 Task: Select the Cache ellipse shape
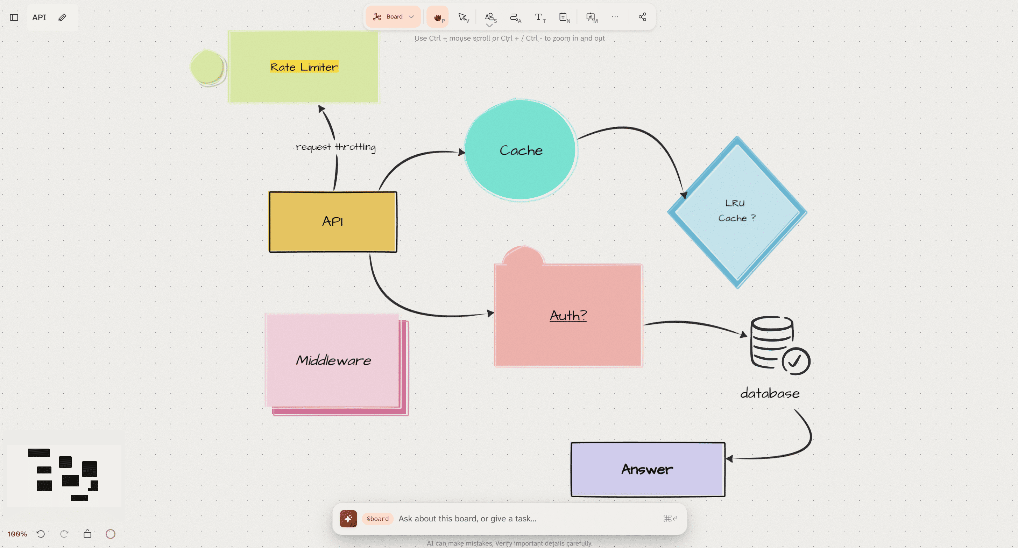(x=521, y=150)
